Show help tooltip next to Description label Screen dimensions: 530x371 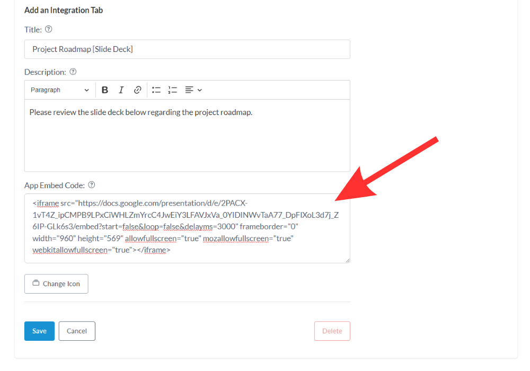pyautogui.click(x=73, y=72)
